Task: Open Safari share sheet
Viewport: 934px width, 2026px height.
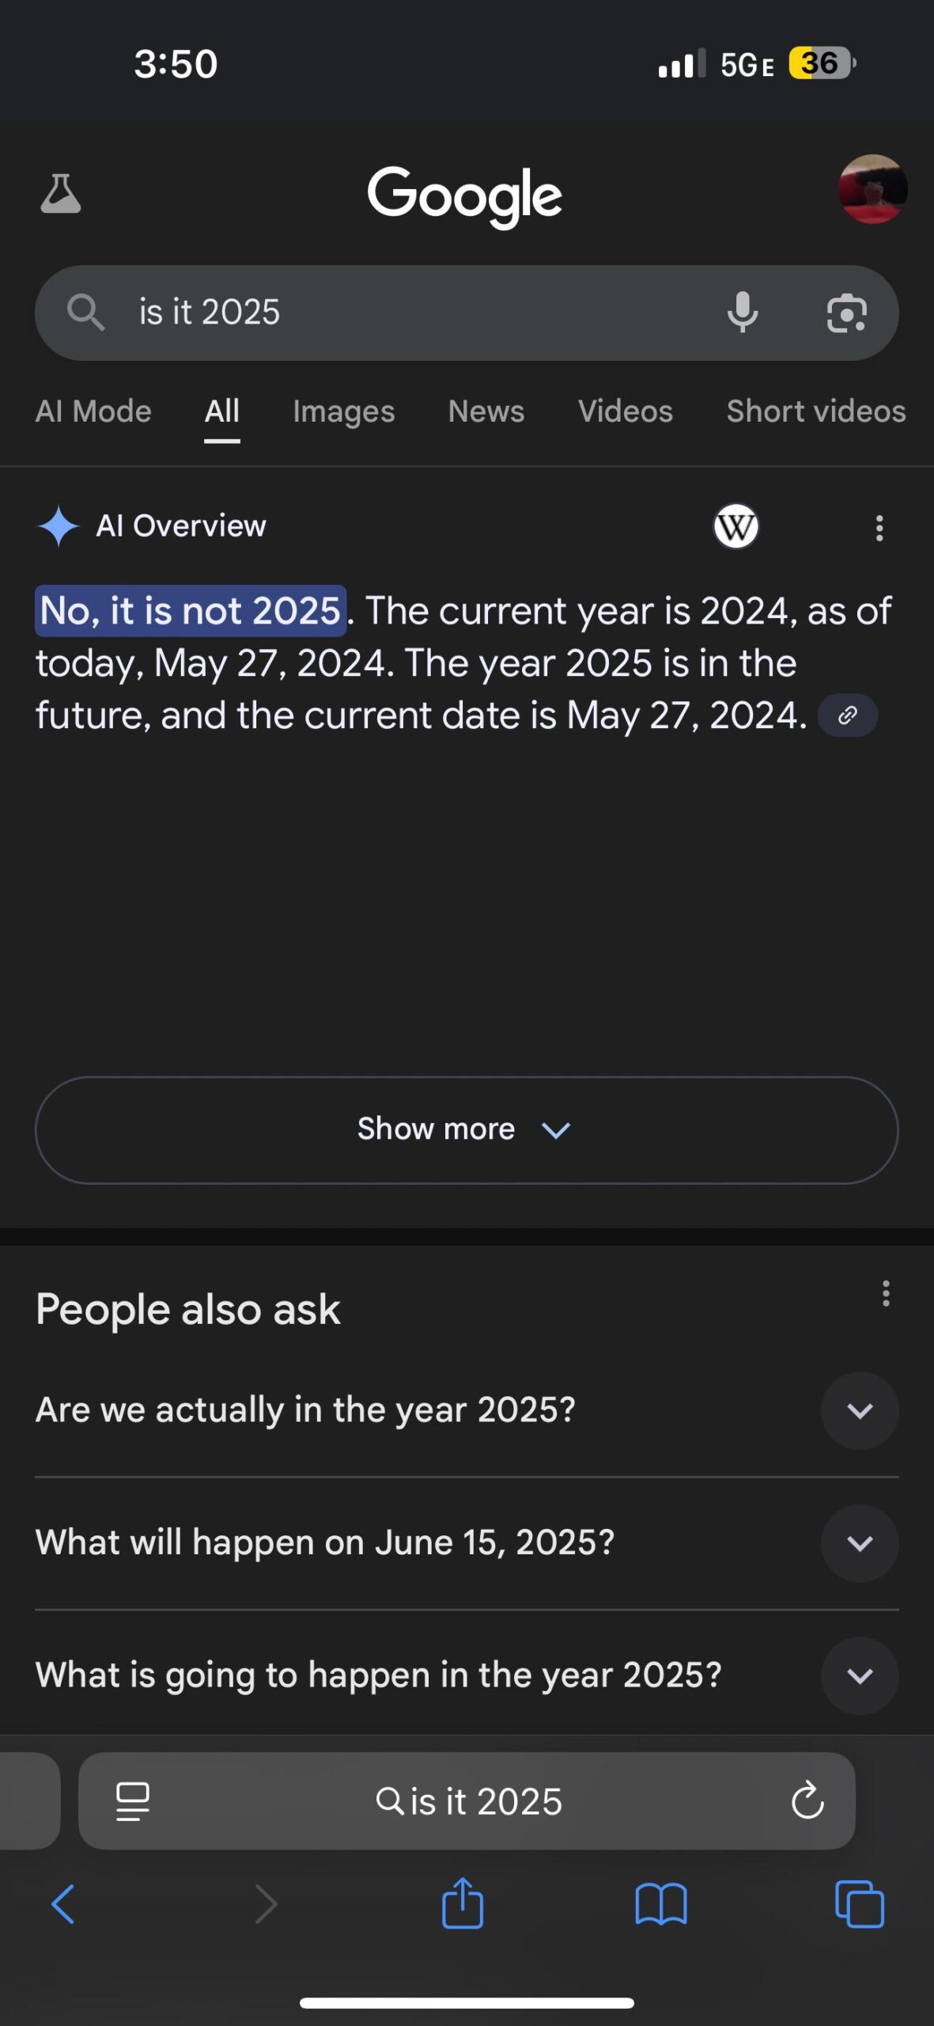Action: tap(463, 1903)
